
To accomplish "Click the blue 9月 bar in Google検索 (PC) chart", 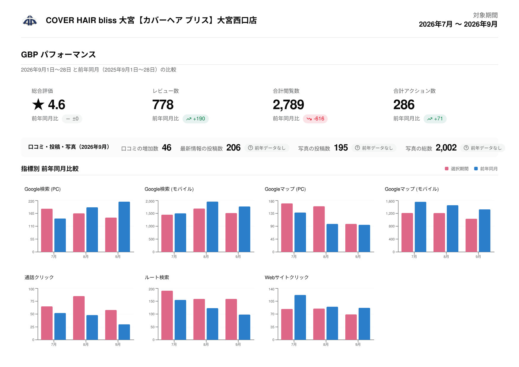I will tap(124, 227).
